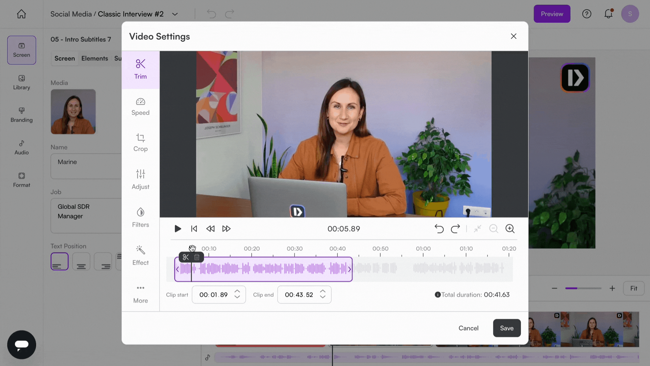Skip to the clip start
The image size is (650, 366).
coord(194,229)
